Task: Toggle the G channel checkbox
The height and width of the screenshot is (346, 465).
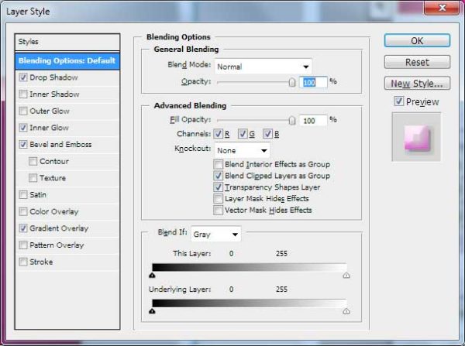Action: pos(243,134)
